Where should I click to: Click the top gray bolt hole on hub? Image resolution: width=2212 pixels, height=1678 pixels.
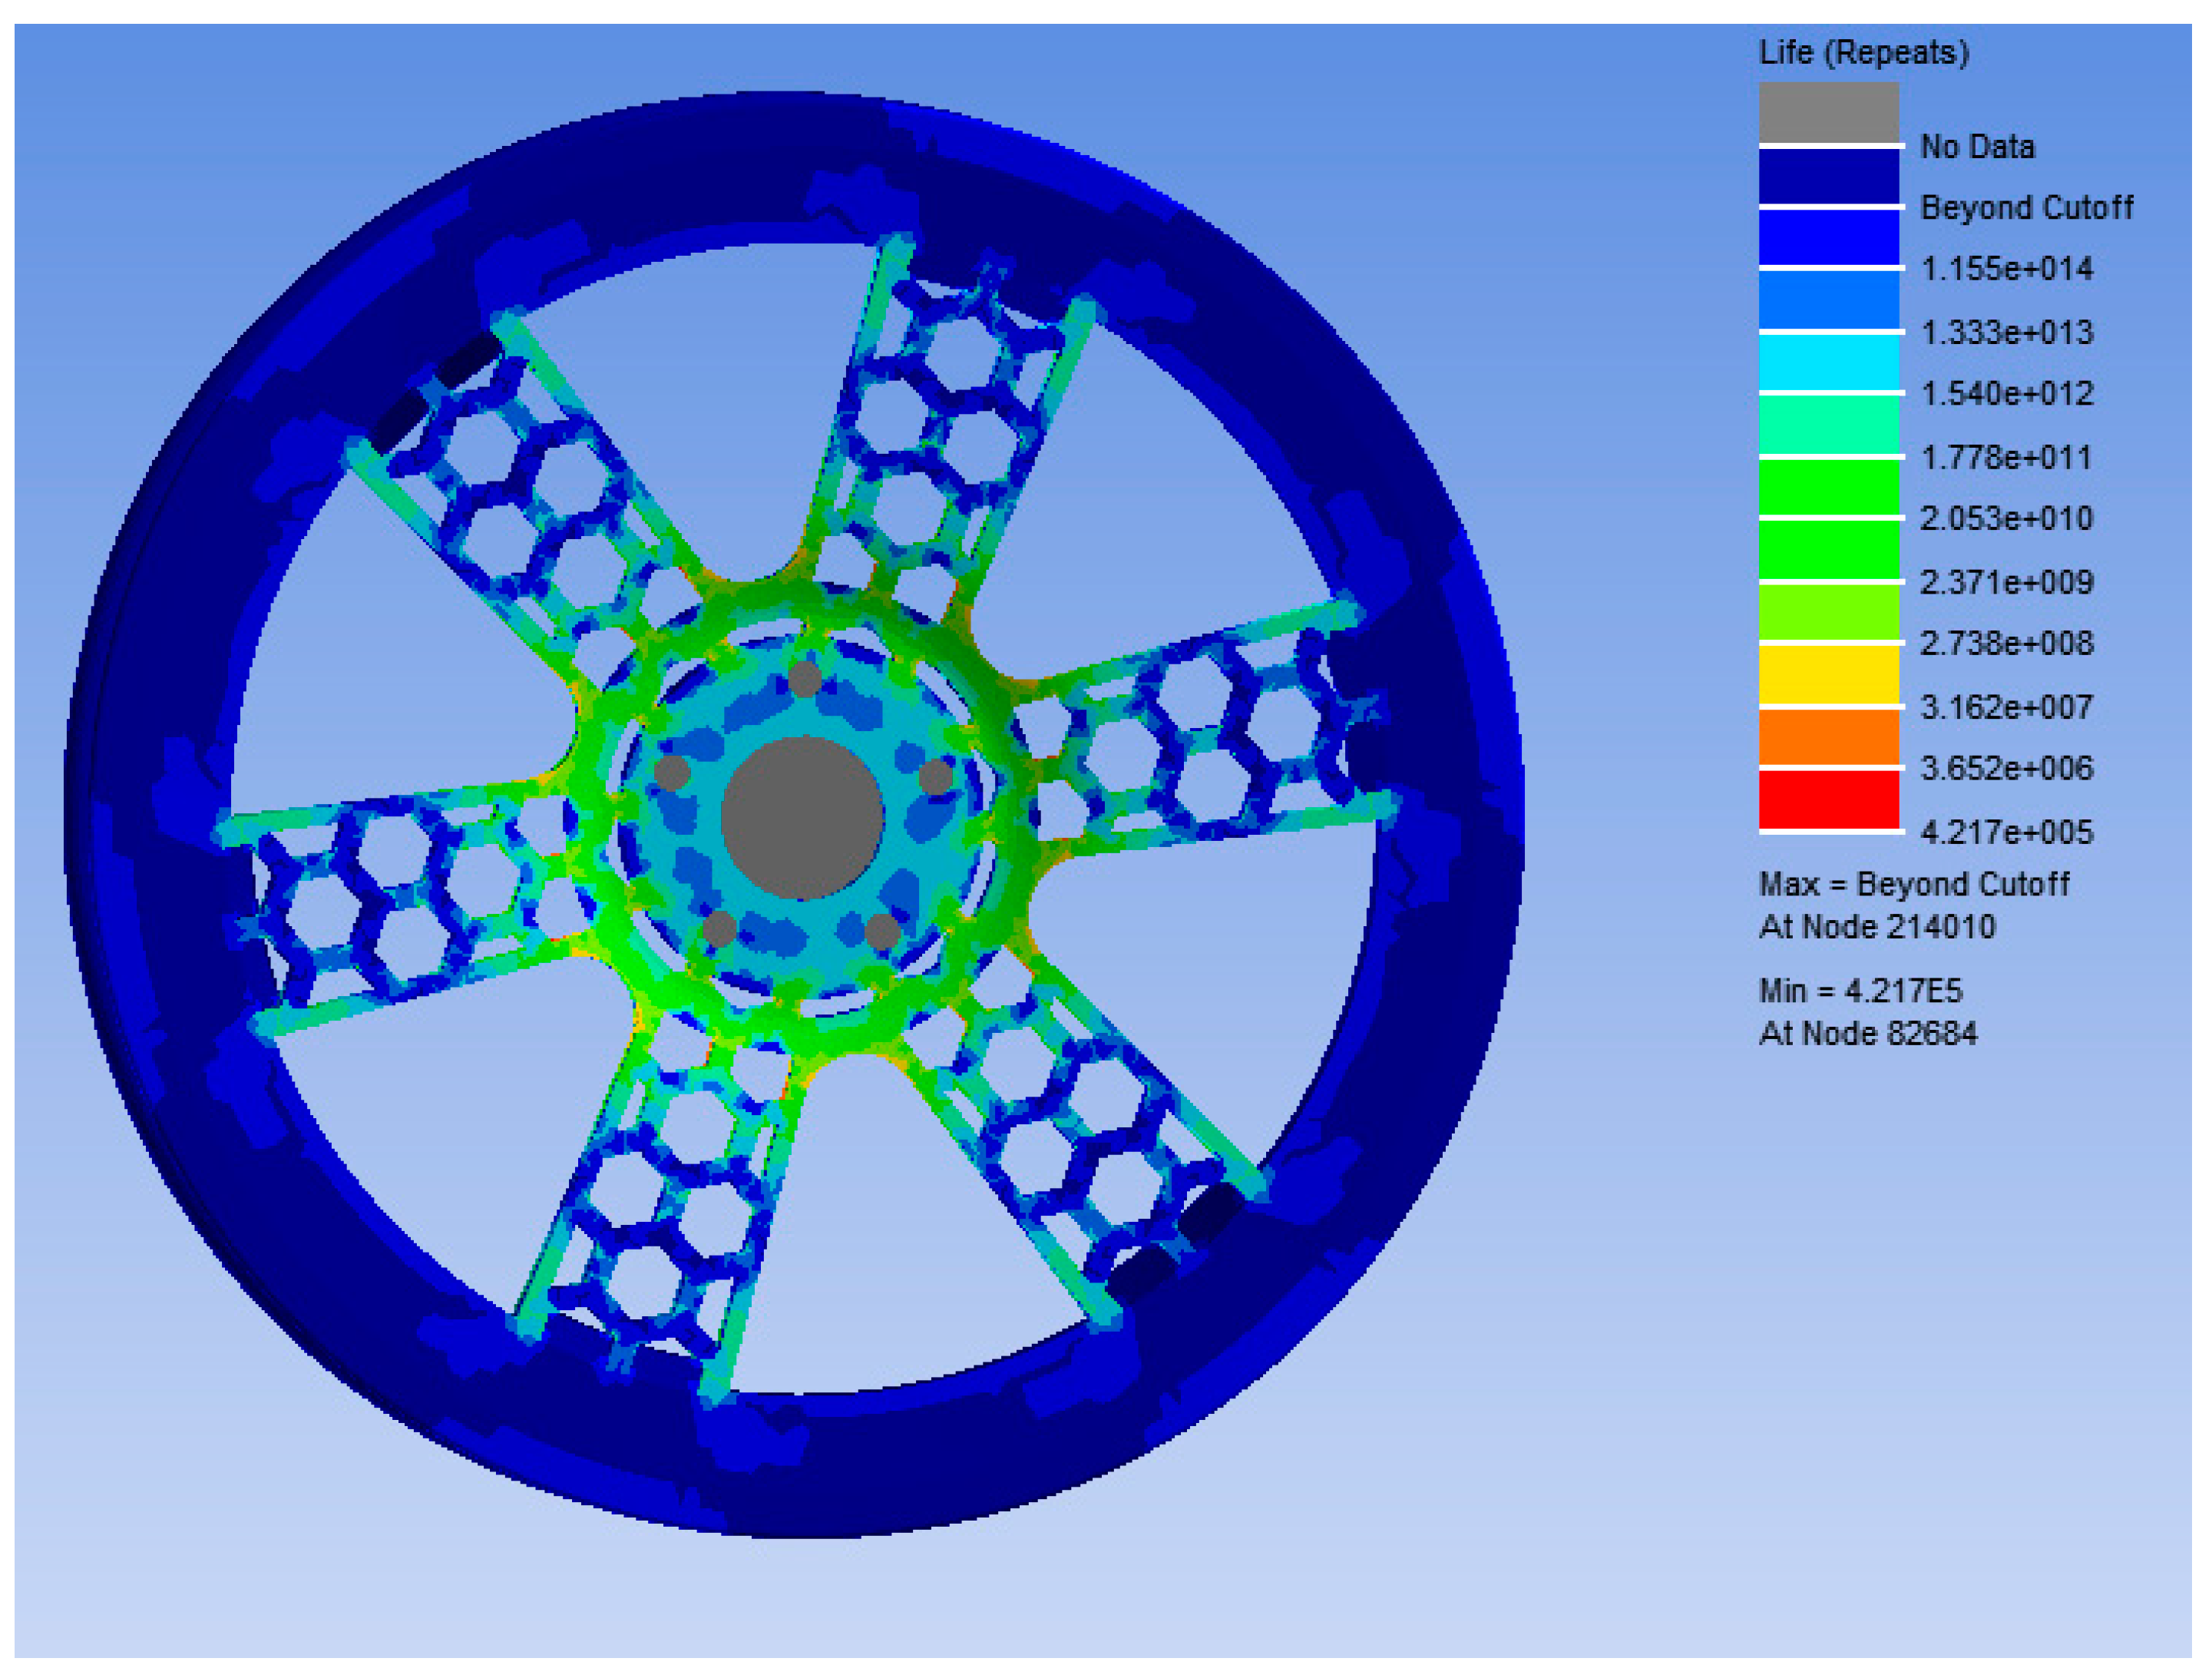tap(805, 680)
